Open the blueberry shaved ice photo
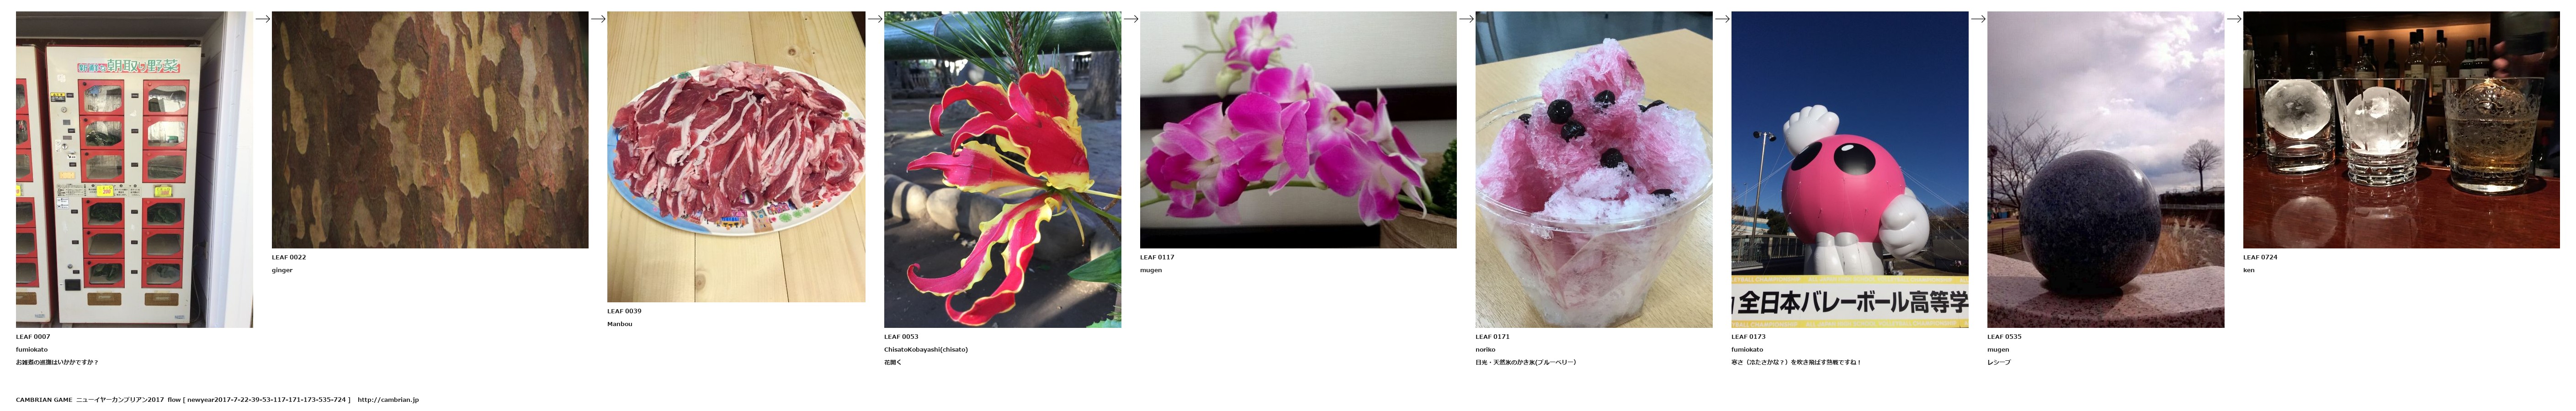2576x411 pixels. (x=1594, y=170)
